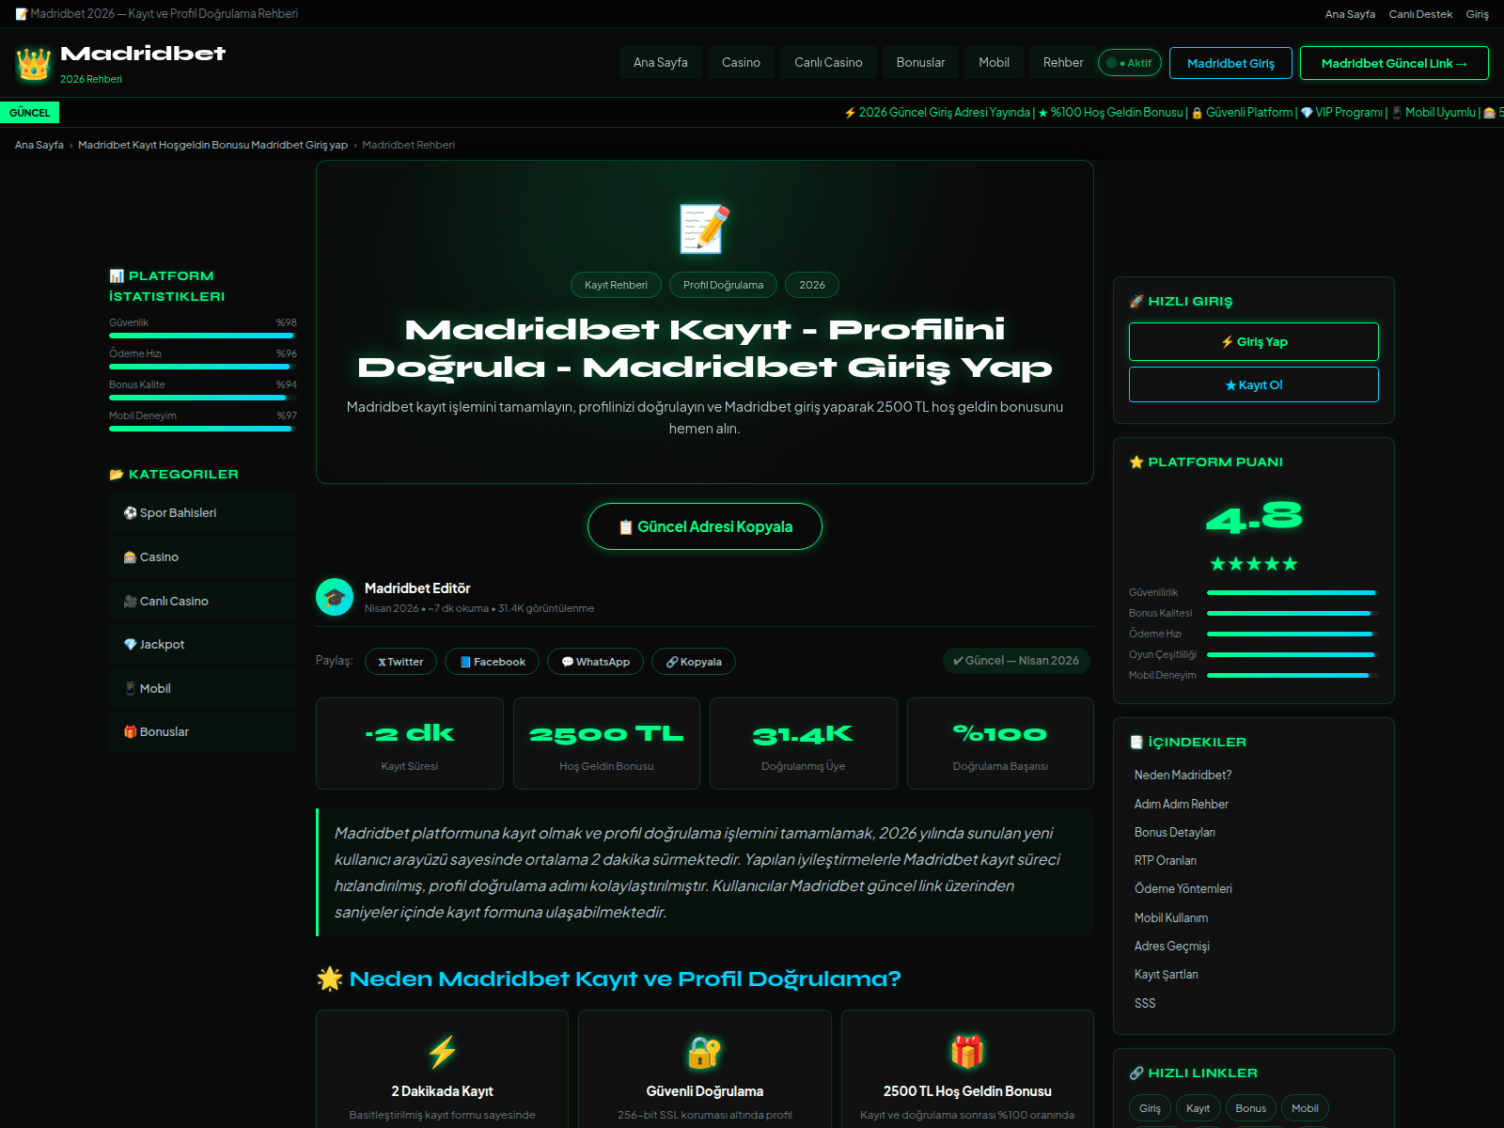Jump to Neden Madridbet? in contents
The width and height of the screenshot is (1504, 1128).
(x=1183, y=775)
